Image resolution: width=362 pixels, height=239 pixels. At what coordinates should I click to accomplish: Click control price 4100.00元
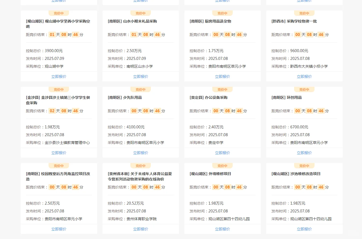point(136,127)
